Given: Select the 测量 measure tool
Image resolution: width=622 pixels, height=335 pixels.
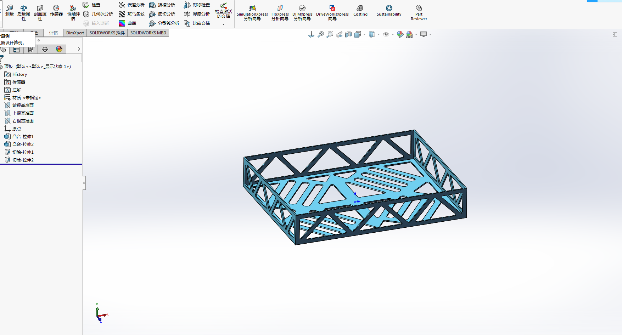Looking at the screenshot, I should tap(10, 10).
